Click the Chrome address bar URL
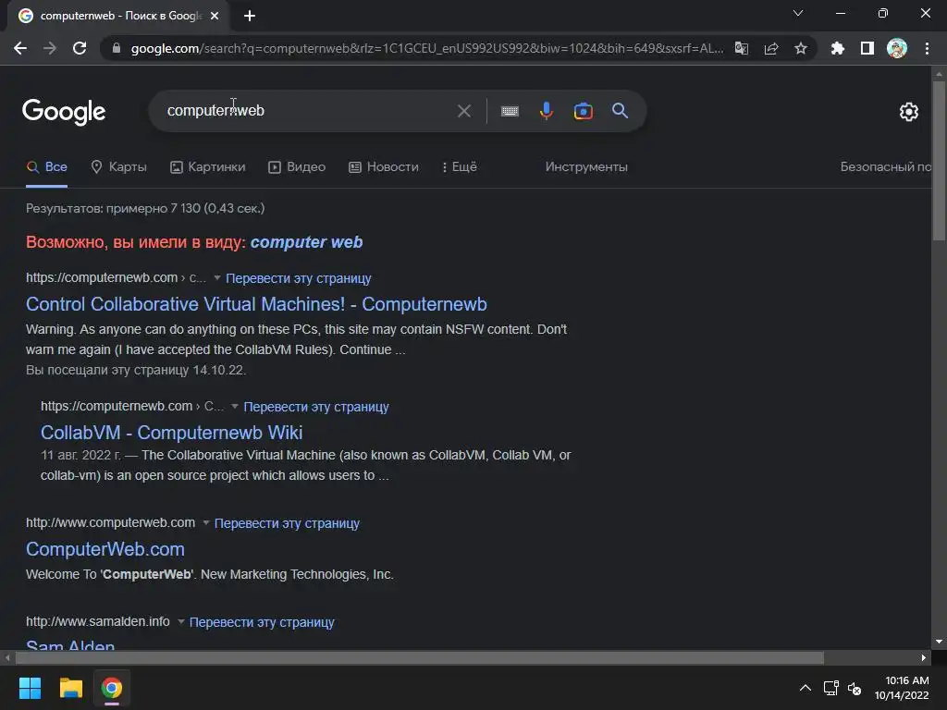Viewport: 947px width, 710px height. [427, 48]
